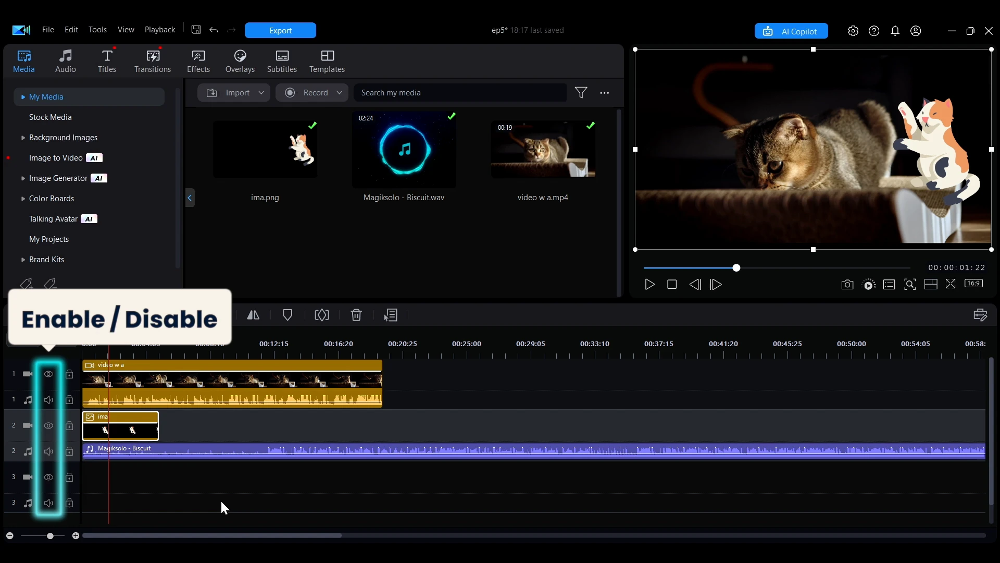
Task: Click the Export button
Action: click(280, 30)
